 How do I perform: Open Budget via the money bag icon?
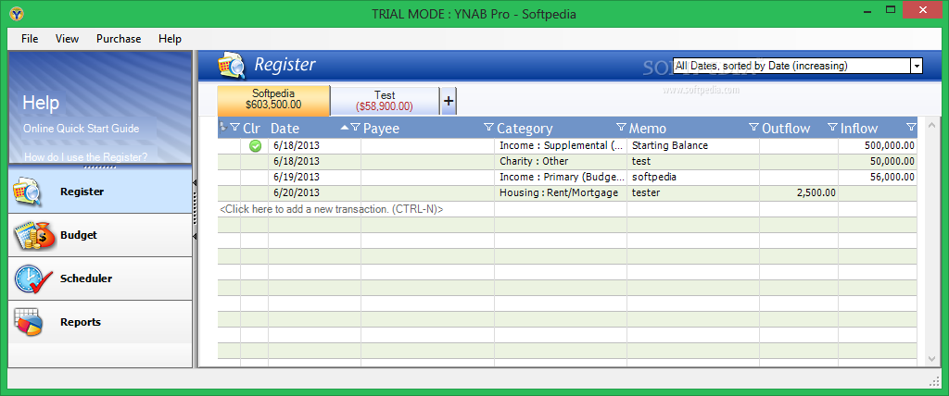34,236
